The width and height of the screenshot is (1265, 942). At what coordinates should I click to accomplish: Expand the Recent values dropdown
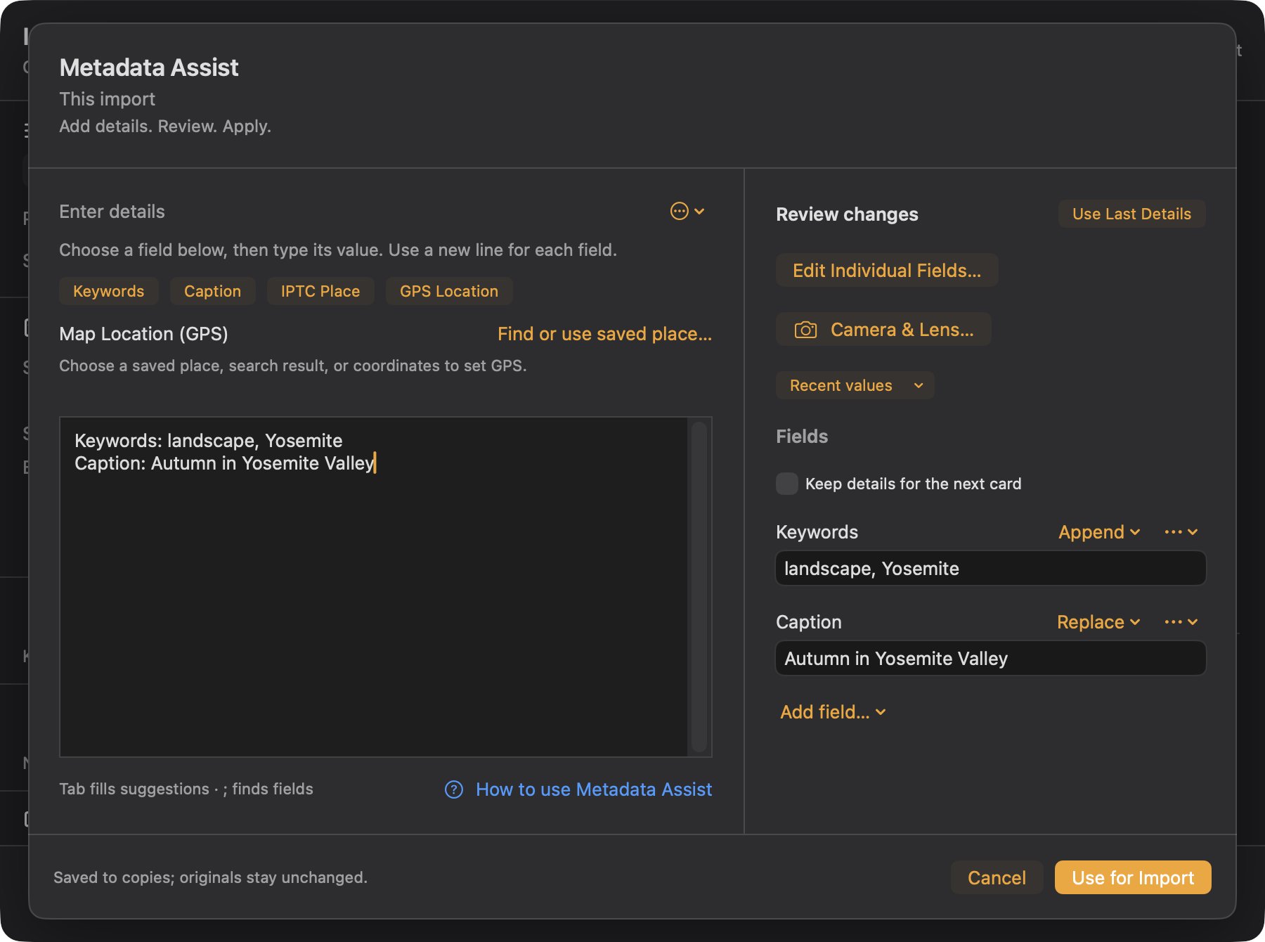tap(855, 385)
